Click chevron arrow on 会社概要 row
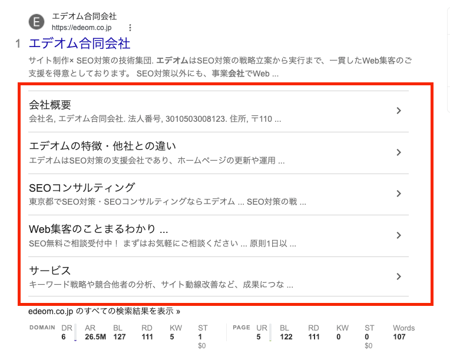The height and width of the screenshot is (360, 450). point(399,111)
